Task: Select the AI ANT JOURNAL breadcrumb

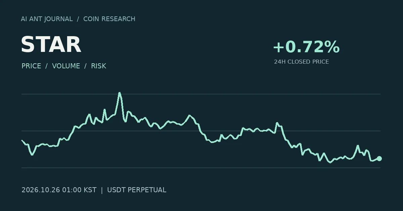Action: (x=47, y=19)
